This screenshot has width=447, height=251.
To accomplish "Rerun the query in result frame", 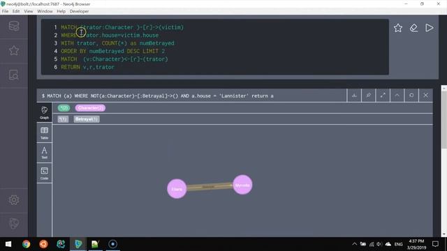I will pos(411,96).
